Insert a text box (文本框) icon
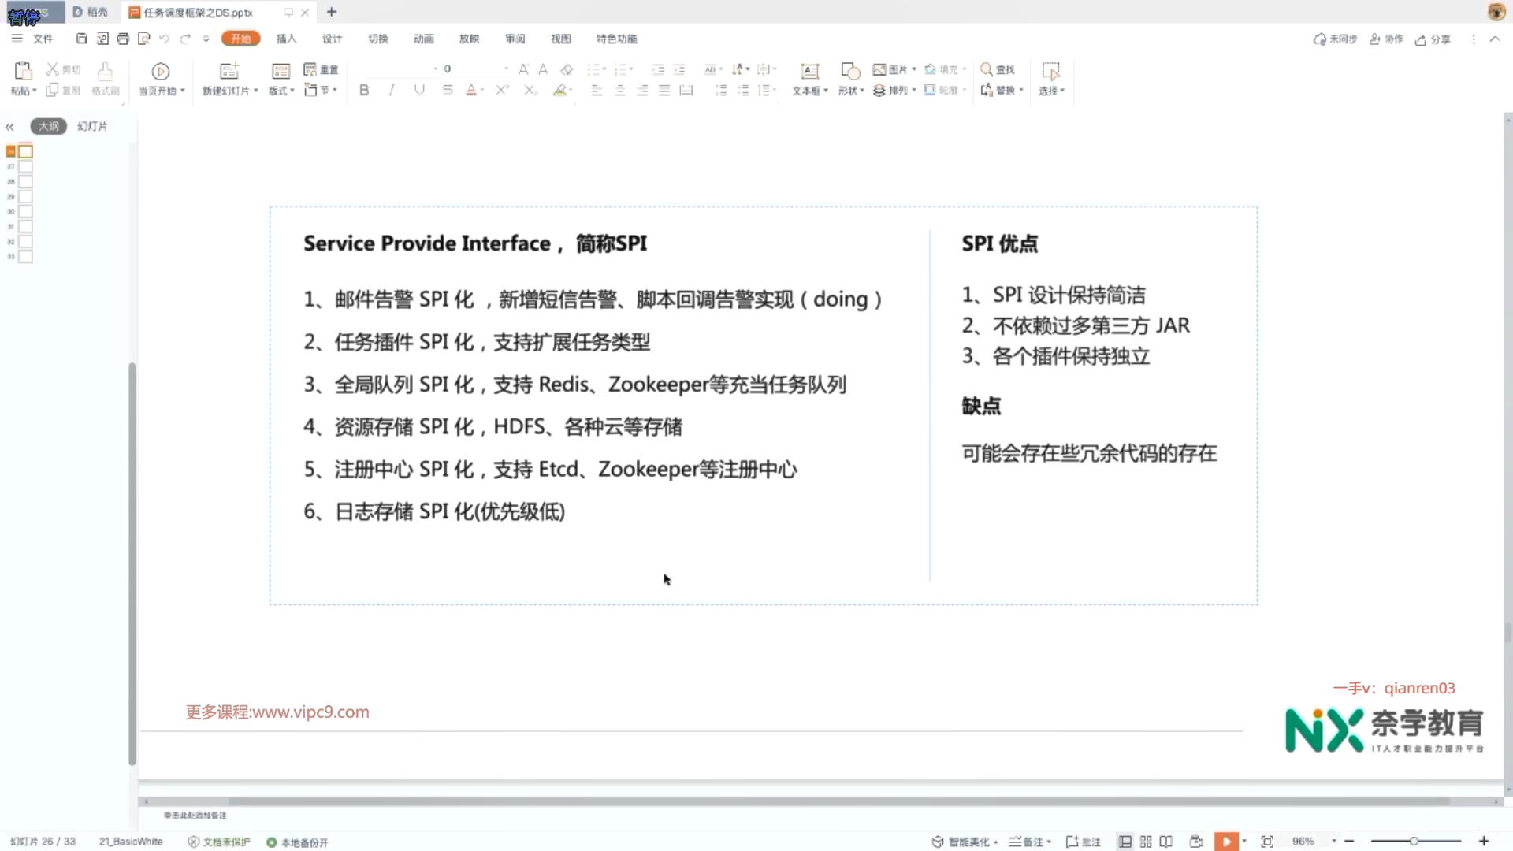 809,71
